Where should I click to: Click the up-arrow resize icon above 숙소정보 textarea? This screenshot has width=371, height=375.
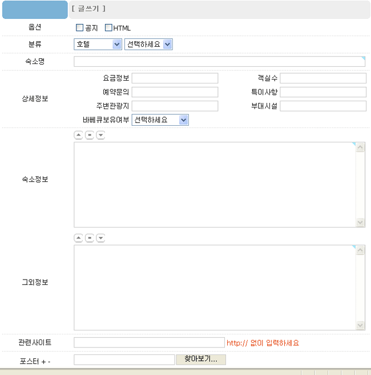coord(79,135)
